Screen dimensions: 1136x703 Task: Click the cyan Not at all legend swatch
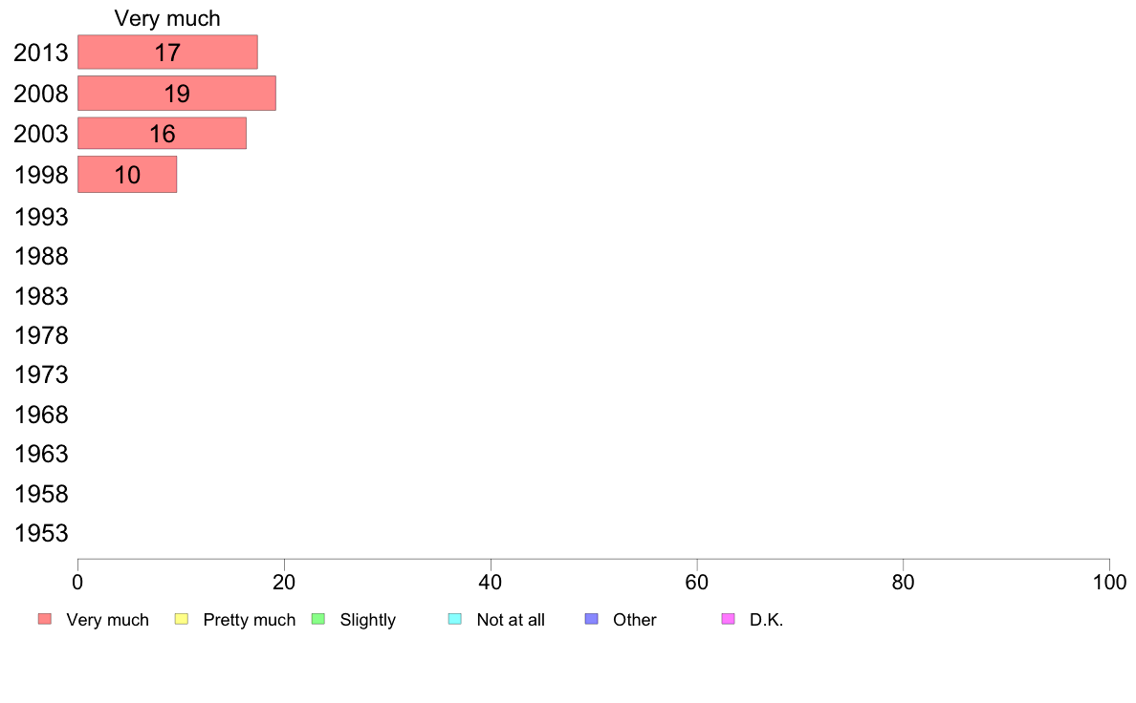[455, 619]
